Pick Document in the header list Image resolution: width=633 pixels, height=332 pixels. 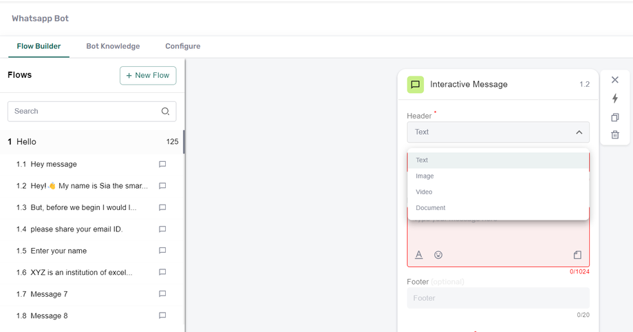[x=431, y=208]
